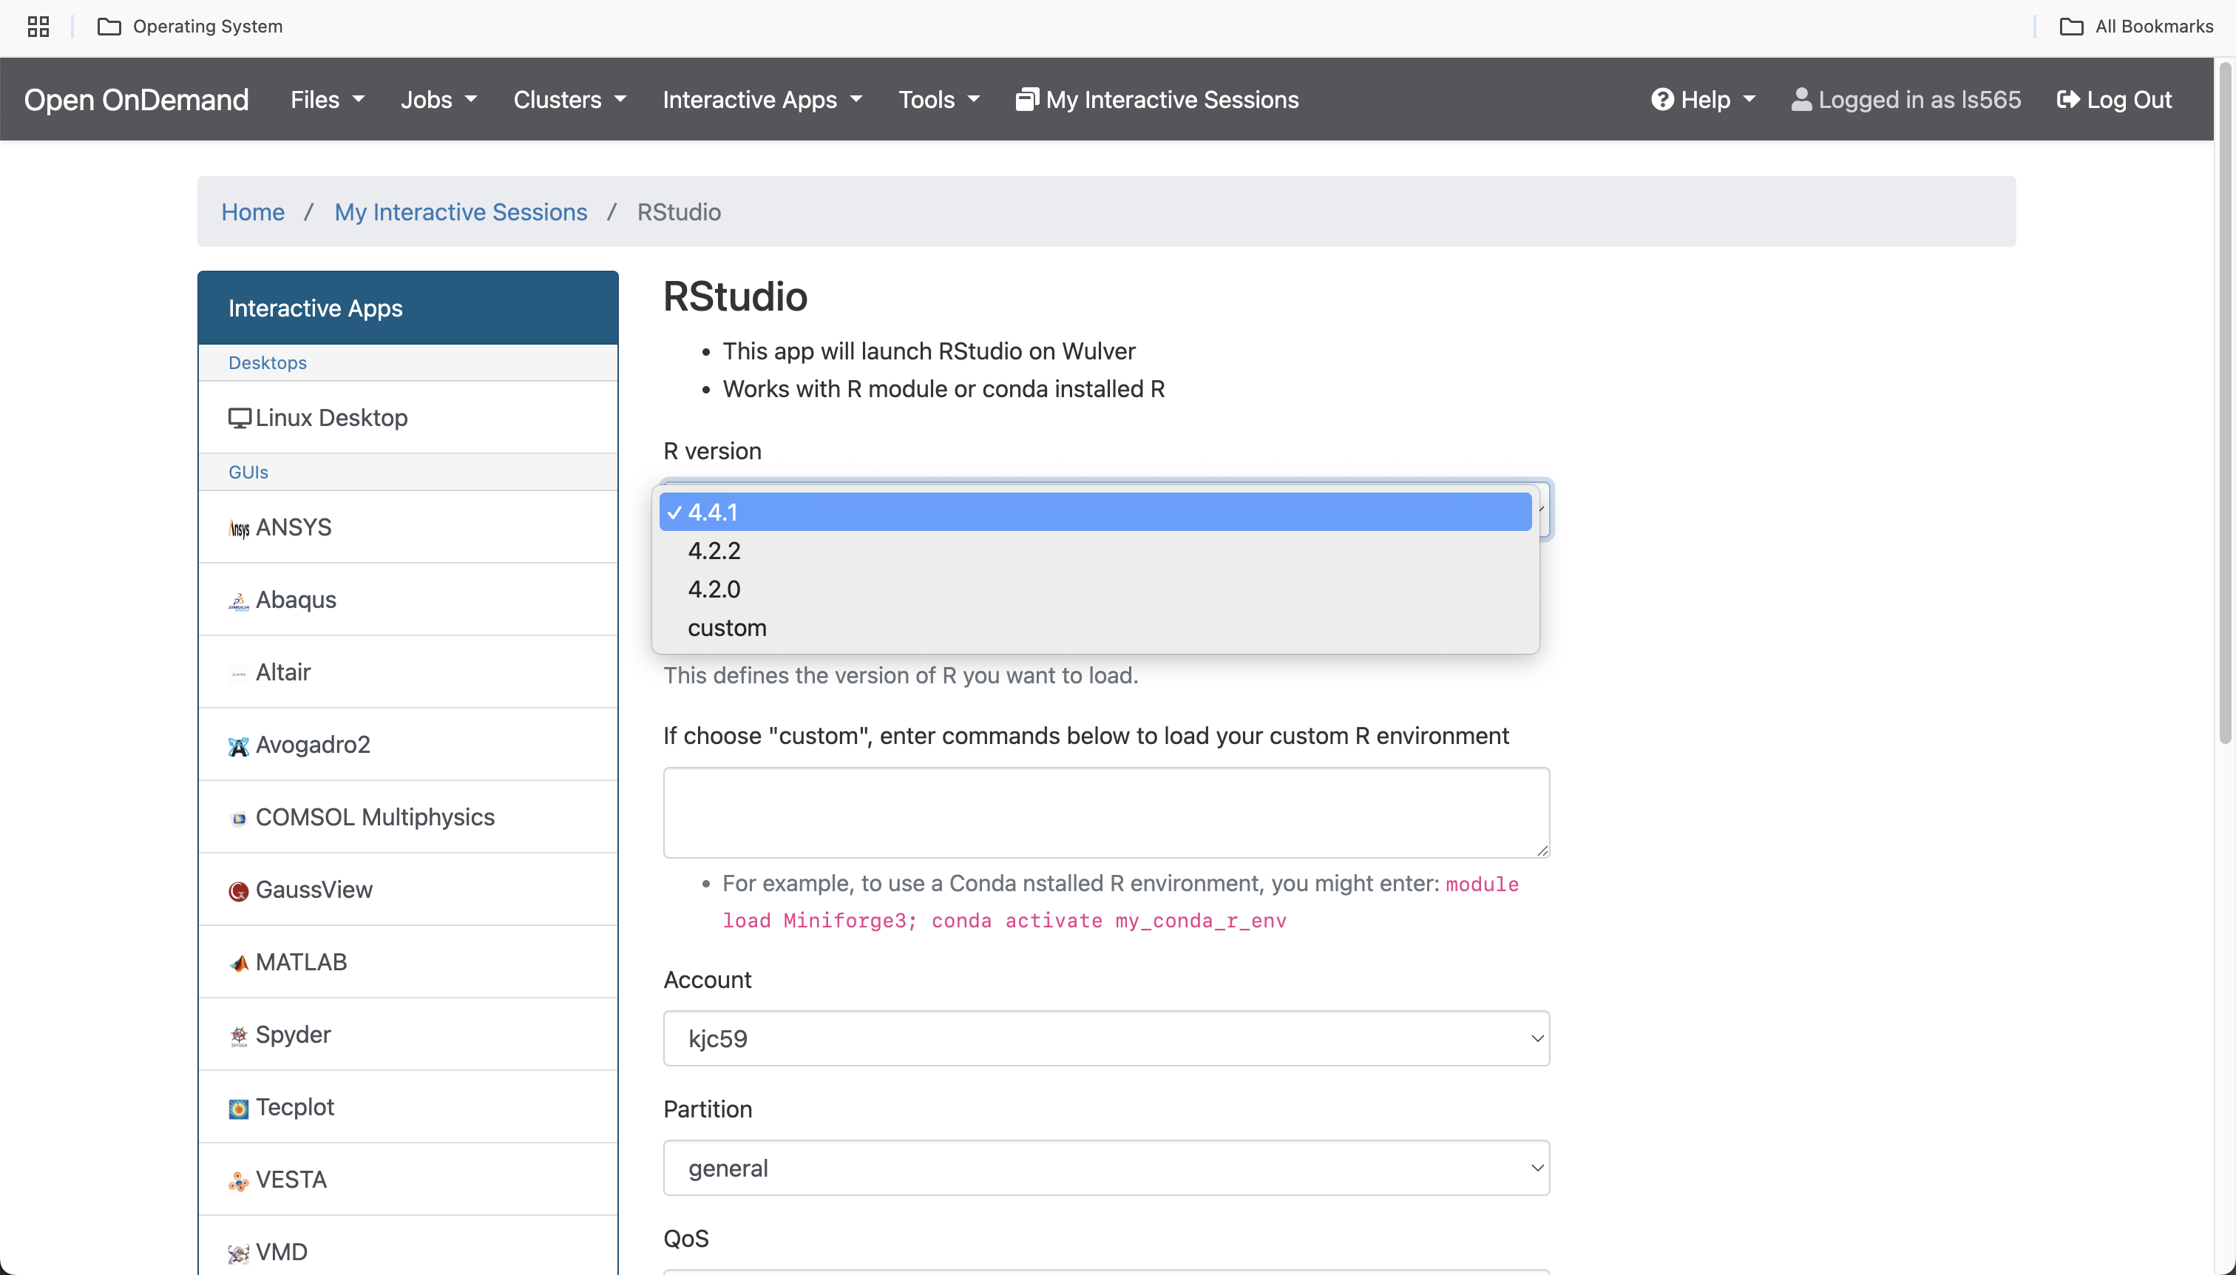Click the Tecplot logo icon

pos(239,1109)
